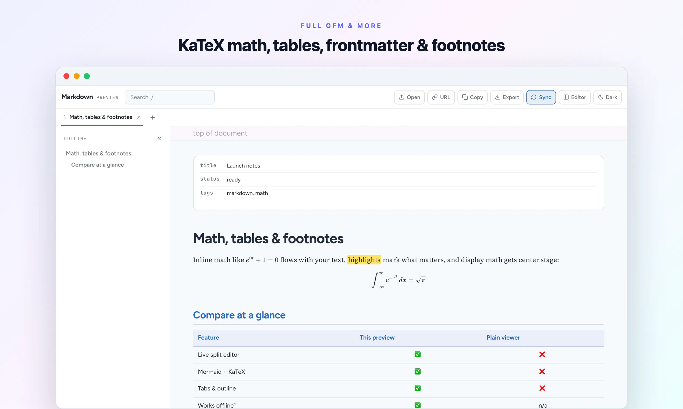The height and width of the screenshot is (409, 683).
Task: Click the red cross in Mermaid + KaTeX row
Action: pyautogui.click(x=542, y=372)
